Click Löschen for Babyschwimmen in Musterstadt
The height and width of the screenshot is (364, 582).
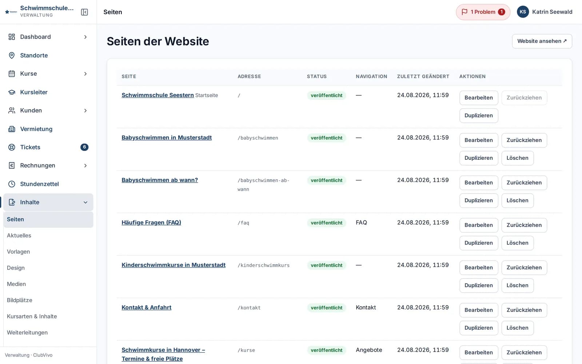pyautogui.click(x=518, y=158)
